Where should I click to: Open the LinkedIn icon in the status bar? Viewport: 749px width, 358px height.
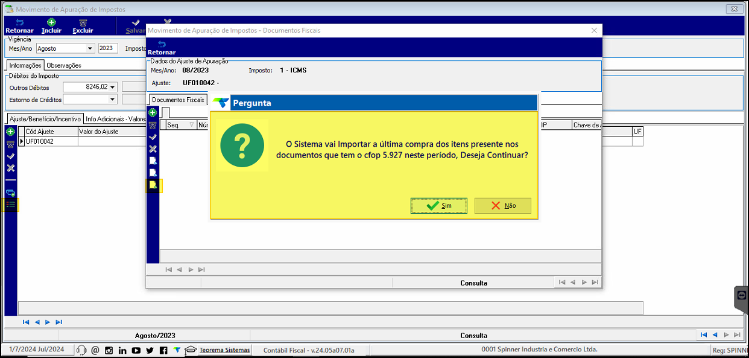(122, 350)
